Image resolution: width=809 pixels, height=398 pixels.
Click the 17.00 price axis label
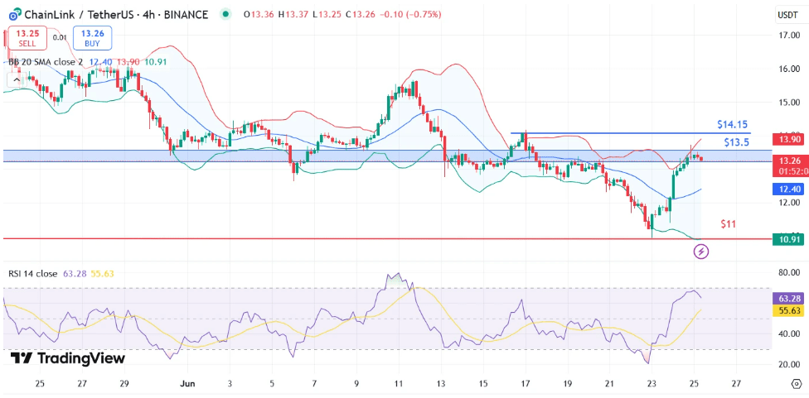[789, 36]
